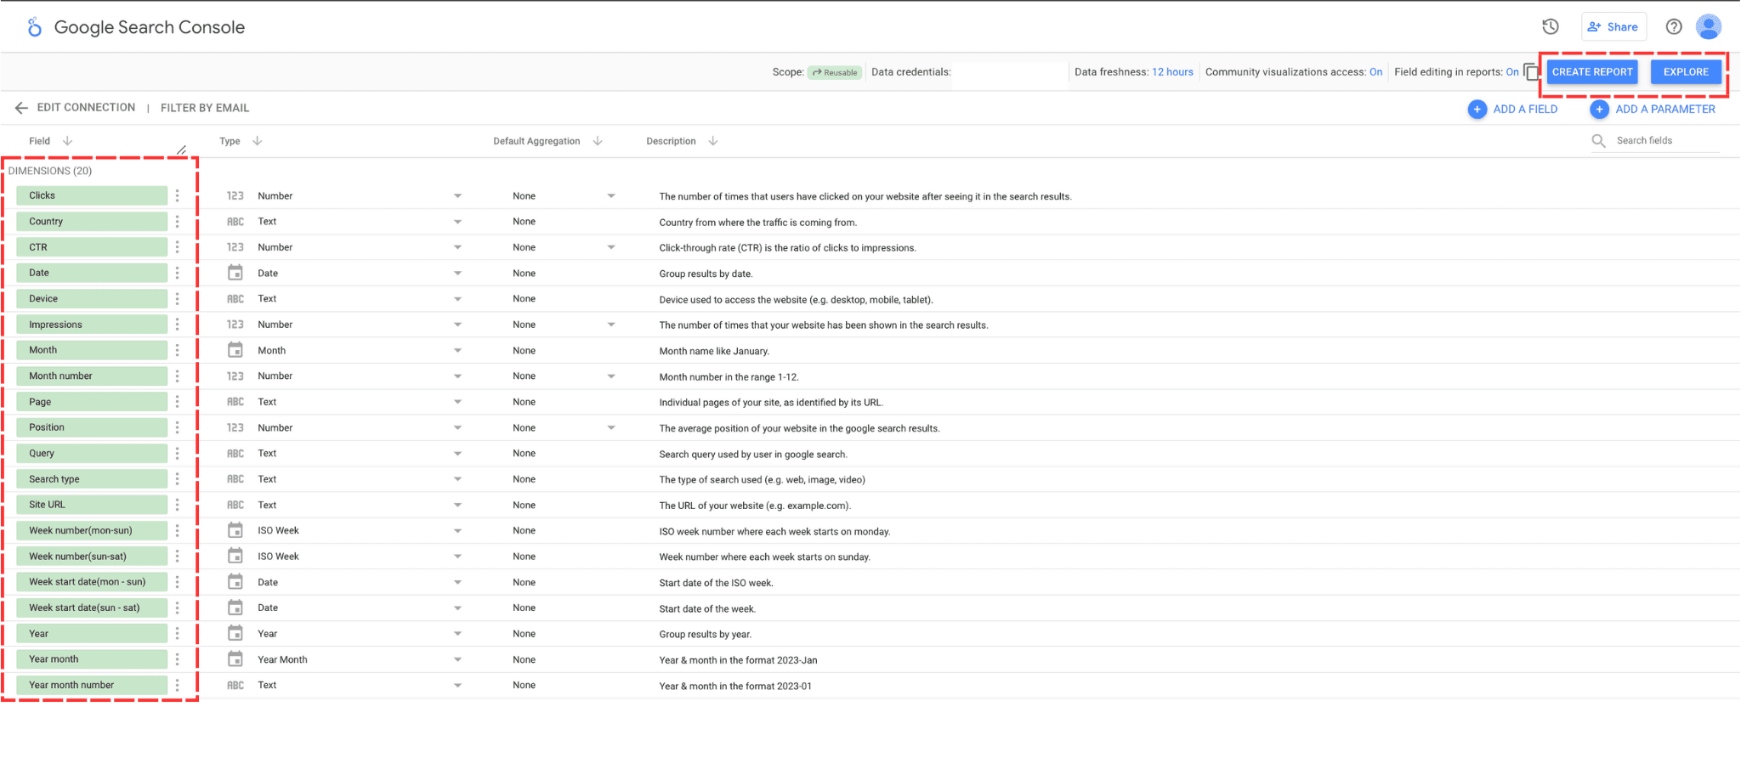This screenshot has height=780, width=1741.
Task: Focus the Search fields input
Action: pos(1664,141)
